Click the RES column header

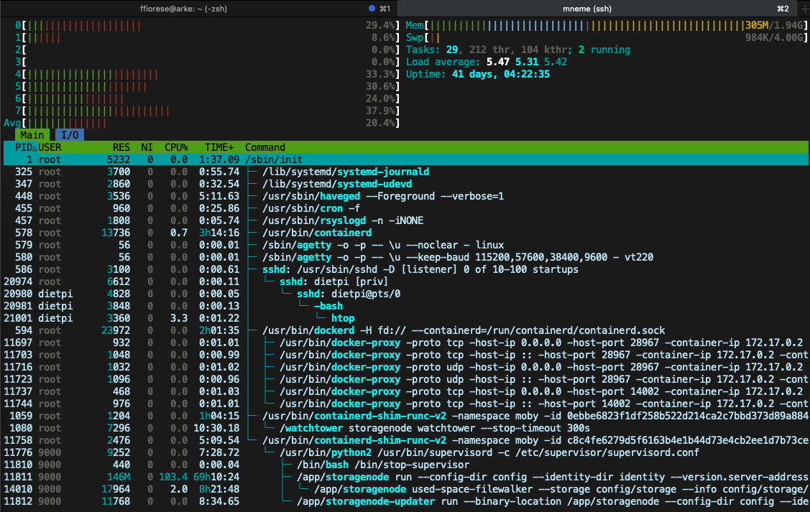pos(121,147)
